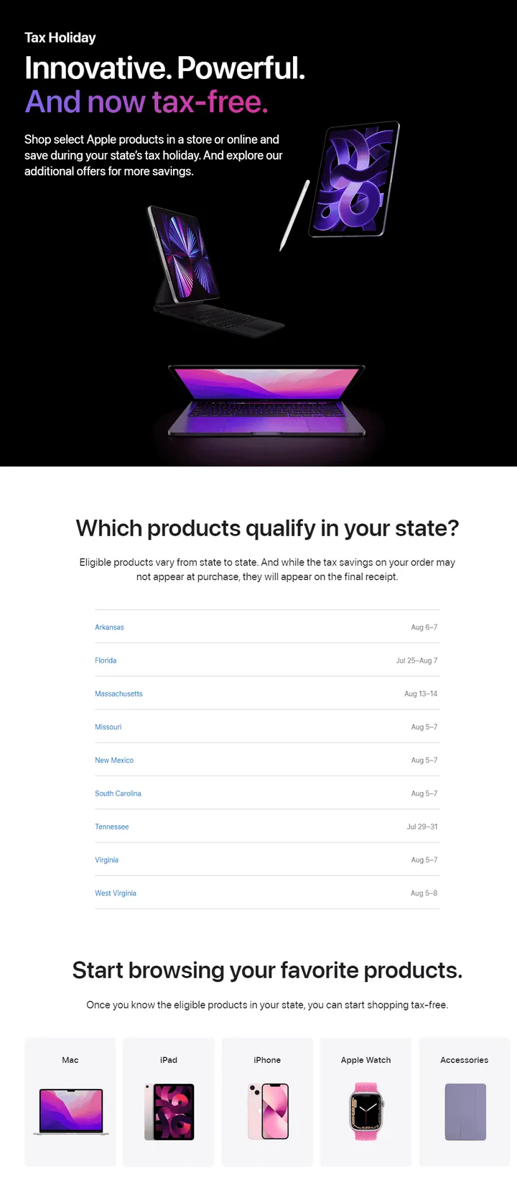Open the Virginia state link
This screenshot has height=1201, width=517.
click(106, 860)
